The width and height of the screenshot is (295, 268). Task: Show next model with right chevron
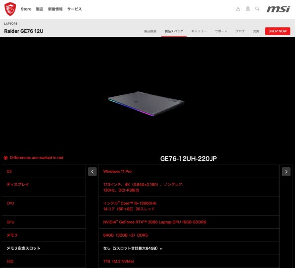pyautogui.click(x=286, y=171)
